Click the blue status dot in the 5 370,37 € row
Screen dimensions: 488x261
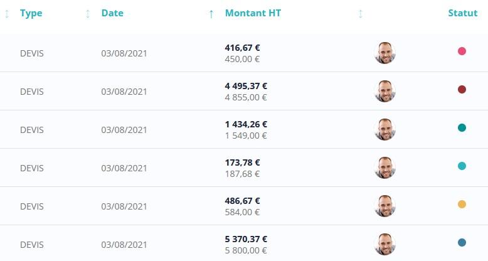(x=462, y=243)
